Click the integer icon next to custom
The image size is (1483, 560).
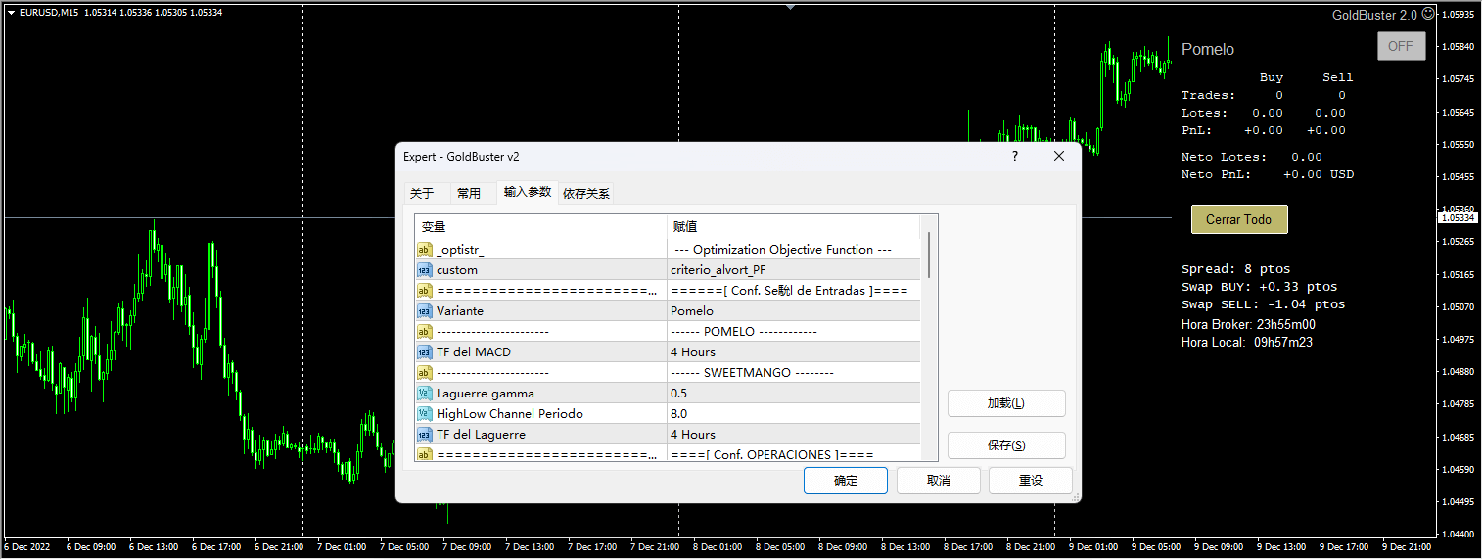(425, 270)
